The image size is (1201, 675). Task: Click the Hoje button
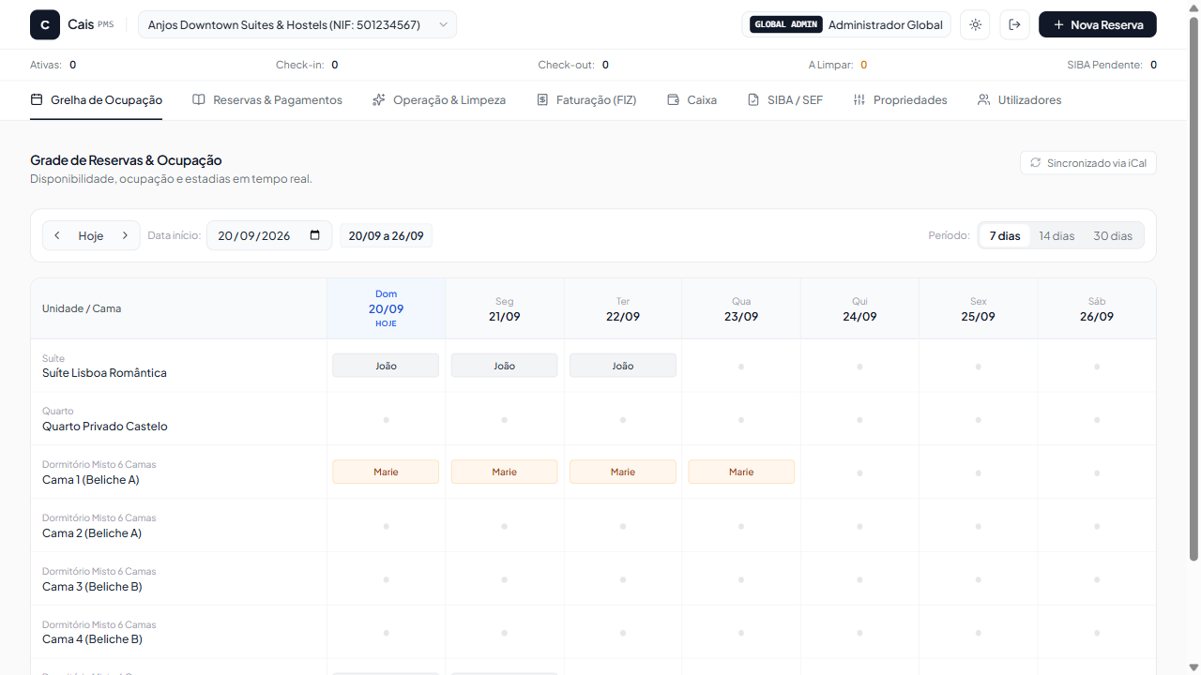(x=91, y=235)
